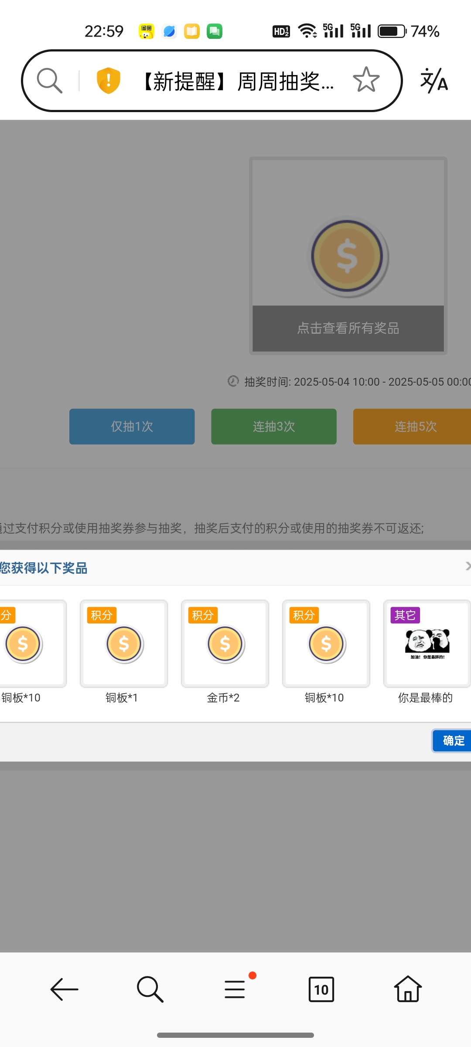Select the 金币*2 prize card
Screen dimensions: 471x1047
tap(225, 643)
